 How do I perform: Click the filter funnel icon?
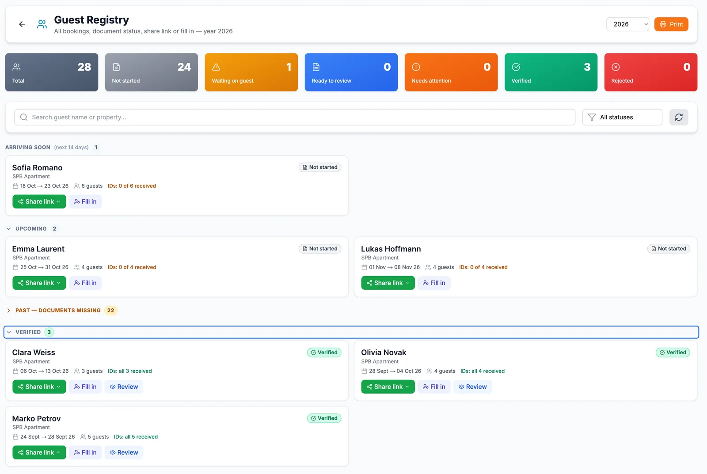[592, 117]
